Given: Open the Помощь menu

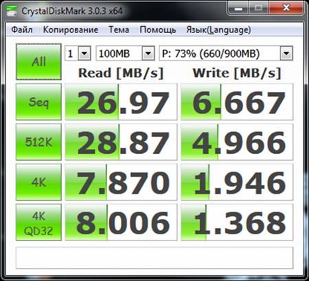Looking at the screenshot, I should (158, 30).
